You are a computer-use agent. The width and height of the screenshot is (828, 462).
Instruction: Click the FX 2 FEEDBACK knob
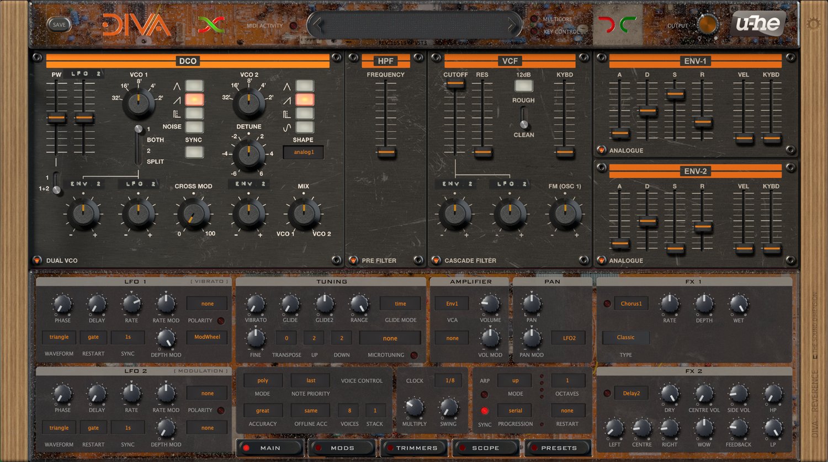[x=738, y=427]
